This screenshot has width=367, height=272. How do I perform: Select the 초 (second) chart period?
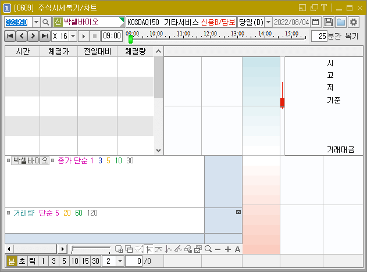click(x=22, y=261)
